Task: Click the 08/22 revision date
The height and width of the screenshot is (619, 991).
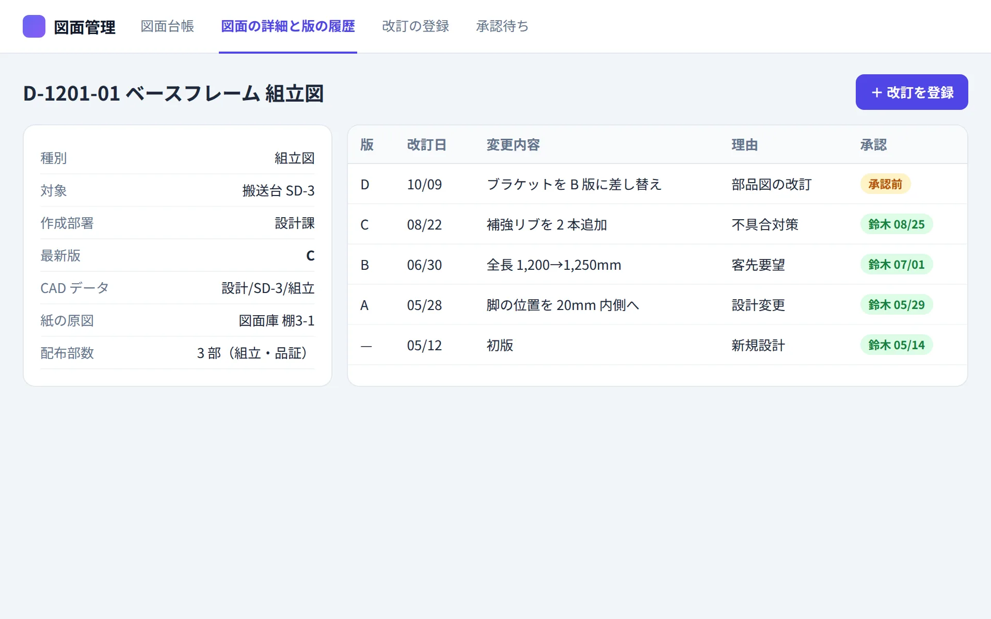Action: (x=424, y=225)
